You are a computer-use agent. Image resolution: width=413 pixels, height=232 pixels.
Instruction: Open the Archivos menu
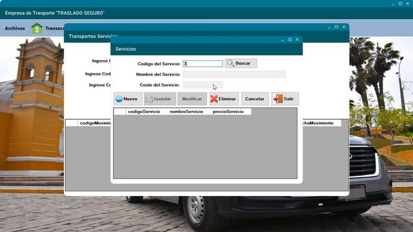click(x=15, y=28)
